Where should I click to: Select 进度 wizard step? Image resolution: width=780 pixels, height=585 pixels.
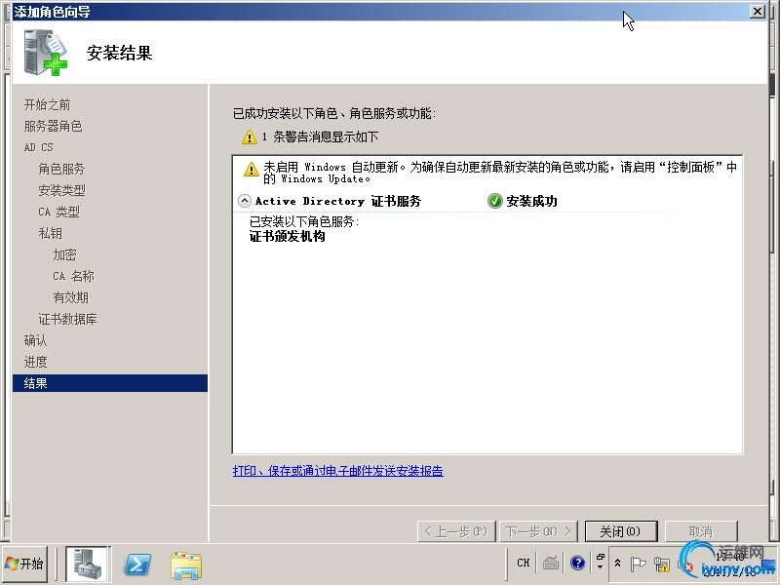(x=35, y=362)
